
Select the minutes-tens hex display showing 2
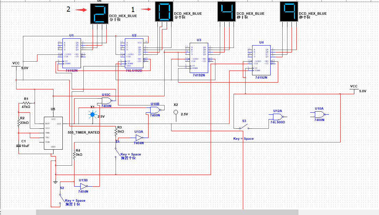[x=99, y=13]
